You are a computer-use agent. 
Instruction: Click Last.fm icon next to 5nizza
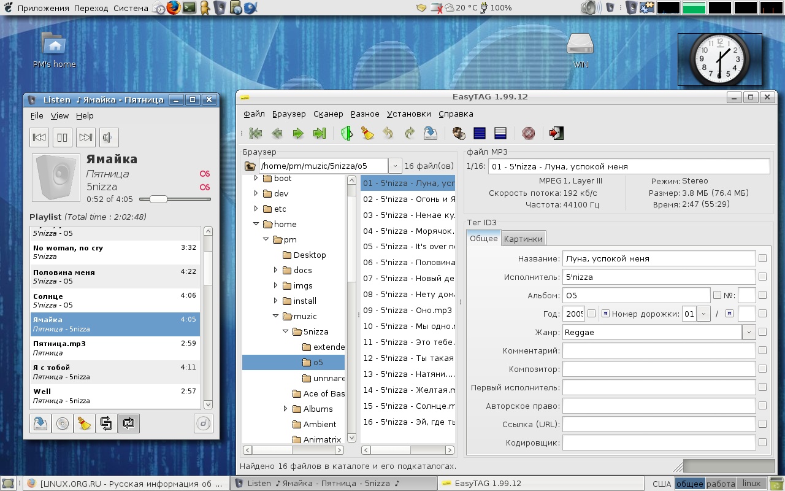(205, 187)
